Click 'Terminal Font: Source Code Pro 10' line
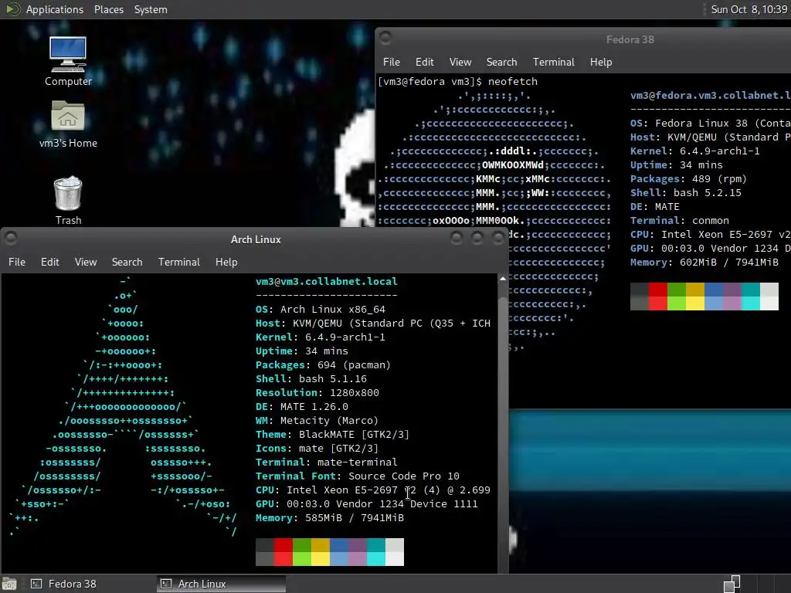The width and height of the screenshot is (791, 593). pyautogui.click(x=357, y=476)
